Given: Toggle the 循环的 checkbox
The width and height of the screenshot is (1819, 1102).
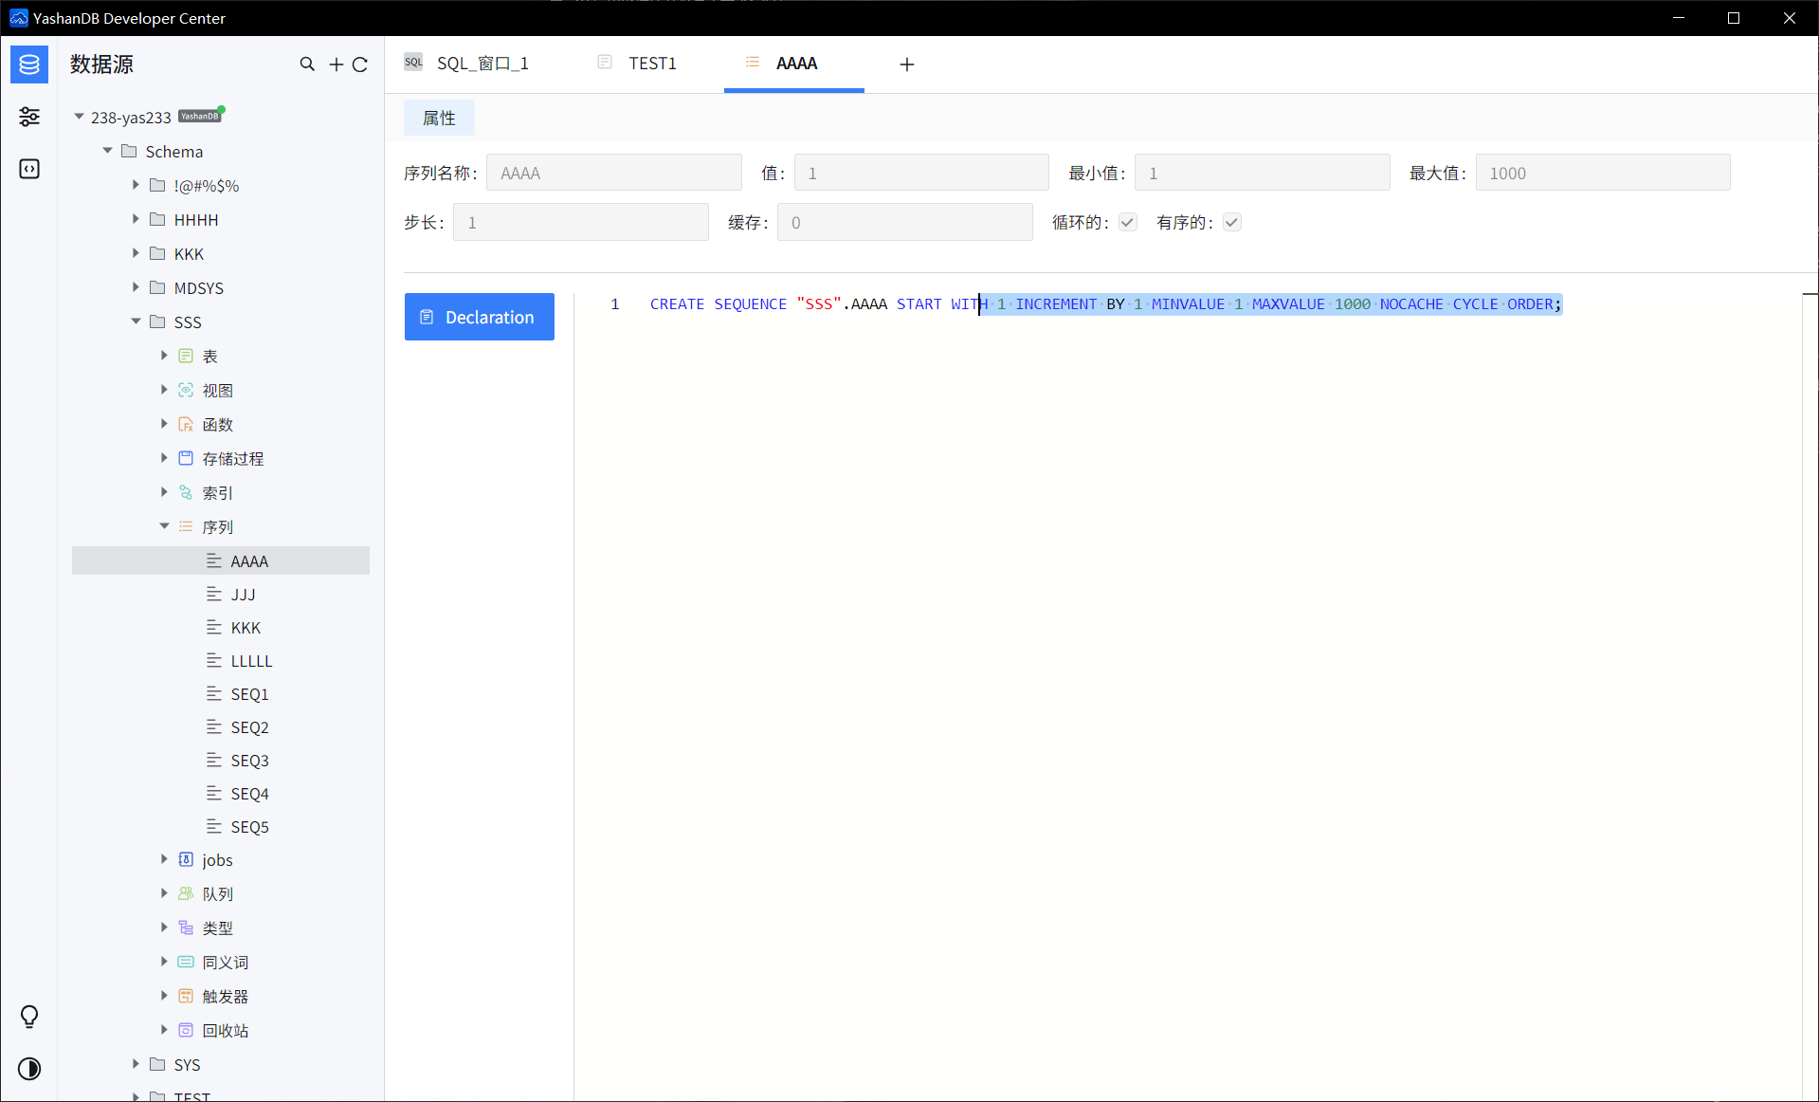Looking at the screenshot, I should [1127, 222].
